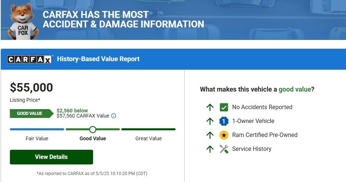Click the View Details button
Image resolution: width=346 pixels, height=182 pixels.
51,157
